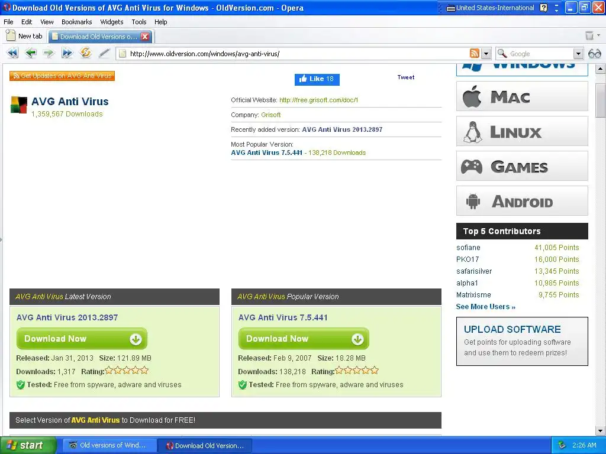606x454 pixels.
Task: Click in the Google search field
Action: click(540, 54)
